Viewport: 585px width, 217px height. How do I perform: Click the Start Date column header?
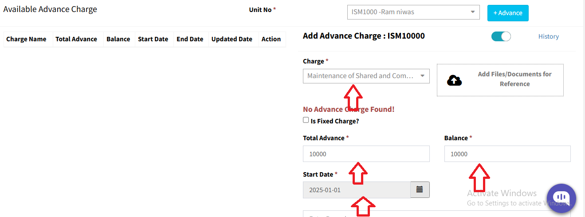coord(153,39)
